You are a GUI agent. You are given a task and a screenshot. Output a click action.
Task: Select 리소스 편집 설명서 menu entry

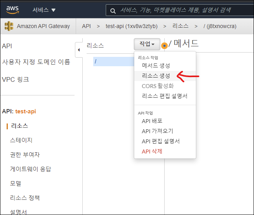pos(165,96)
